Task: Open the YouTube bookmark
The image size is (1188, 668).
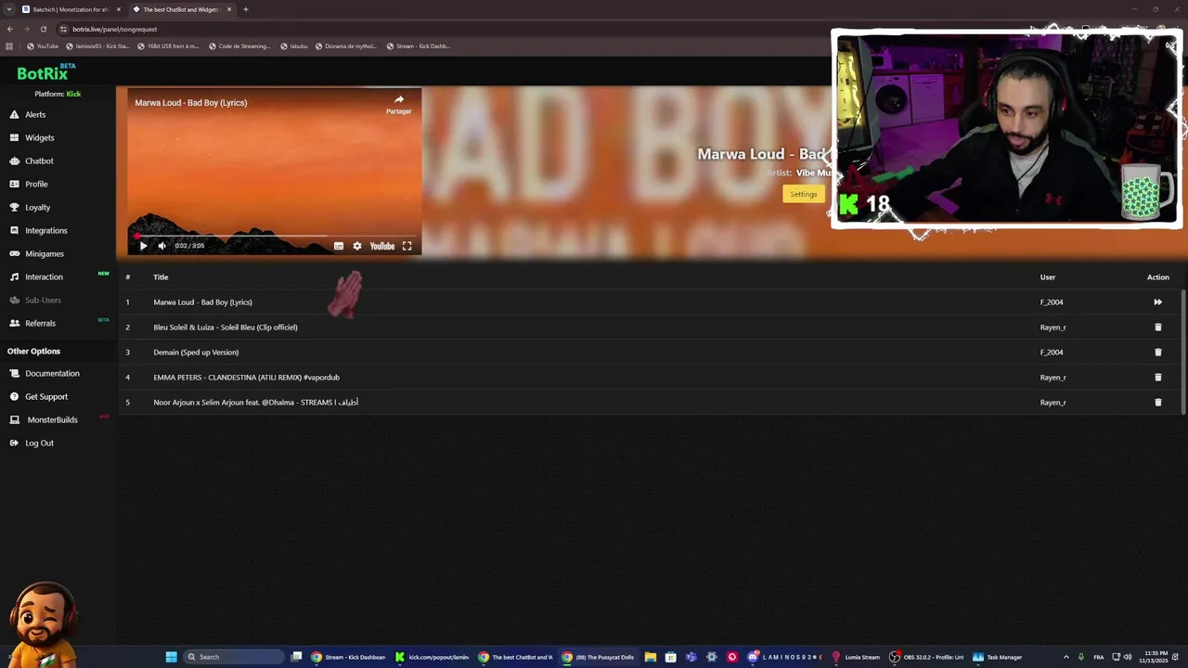Action: pos(43,45)
